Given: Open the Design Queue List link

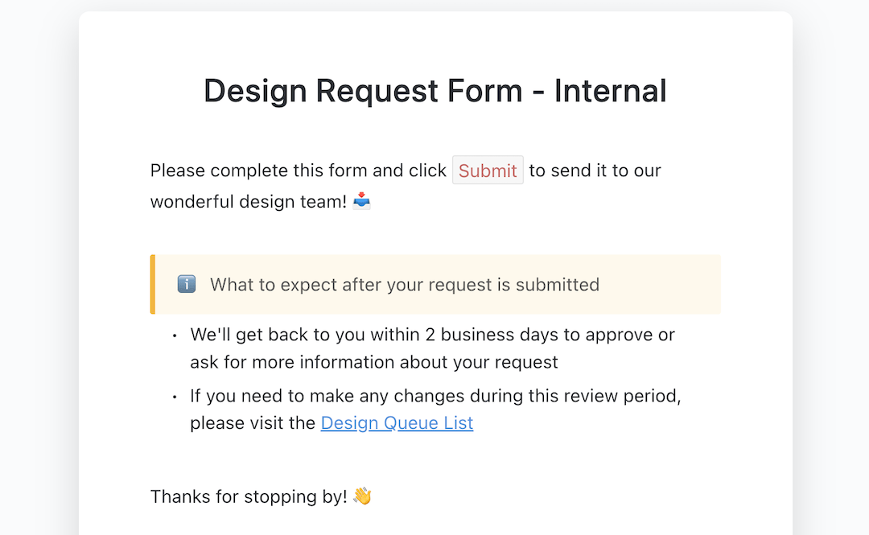Looking at the screenshot, I should coord(397,423).
